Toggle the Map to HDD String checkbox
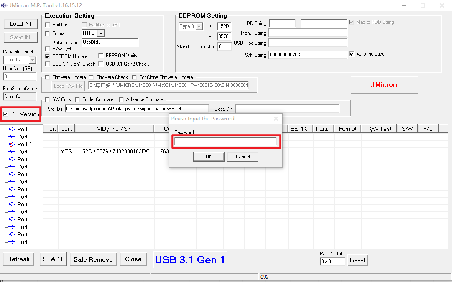This screenshot has width=452, height=282. click(x=351, y=22)
